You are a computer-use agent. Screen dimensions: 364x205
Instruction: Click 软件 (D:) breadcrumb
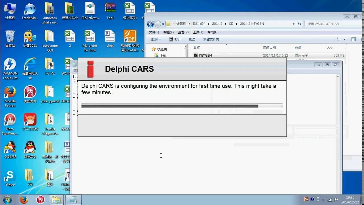[199, 24]
